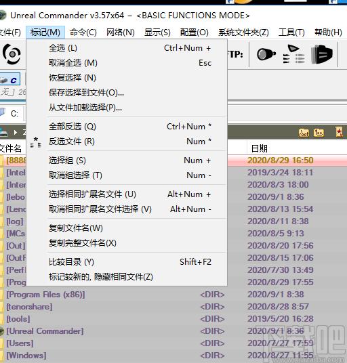The image size is (347, 363).
Task: Click date 2020/8/29 16:50 cell
Action: coord(281,161)
